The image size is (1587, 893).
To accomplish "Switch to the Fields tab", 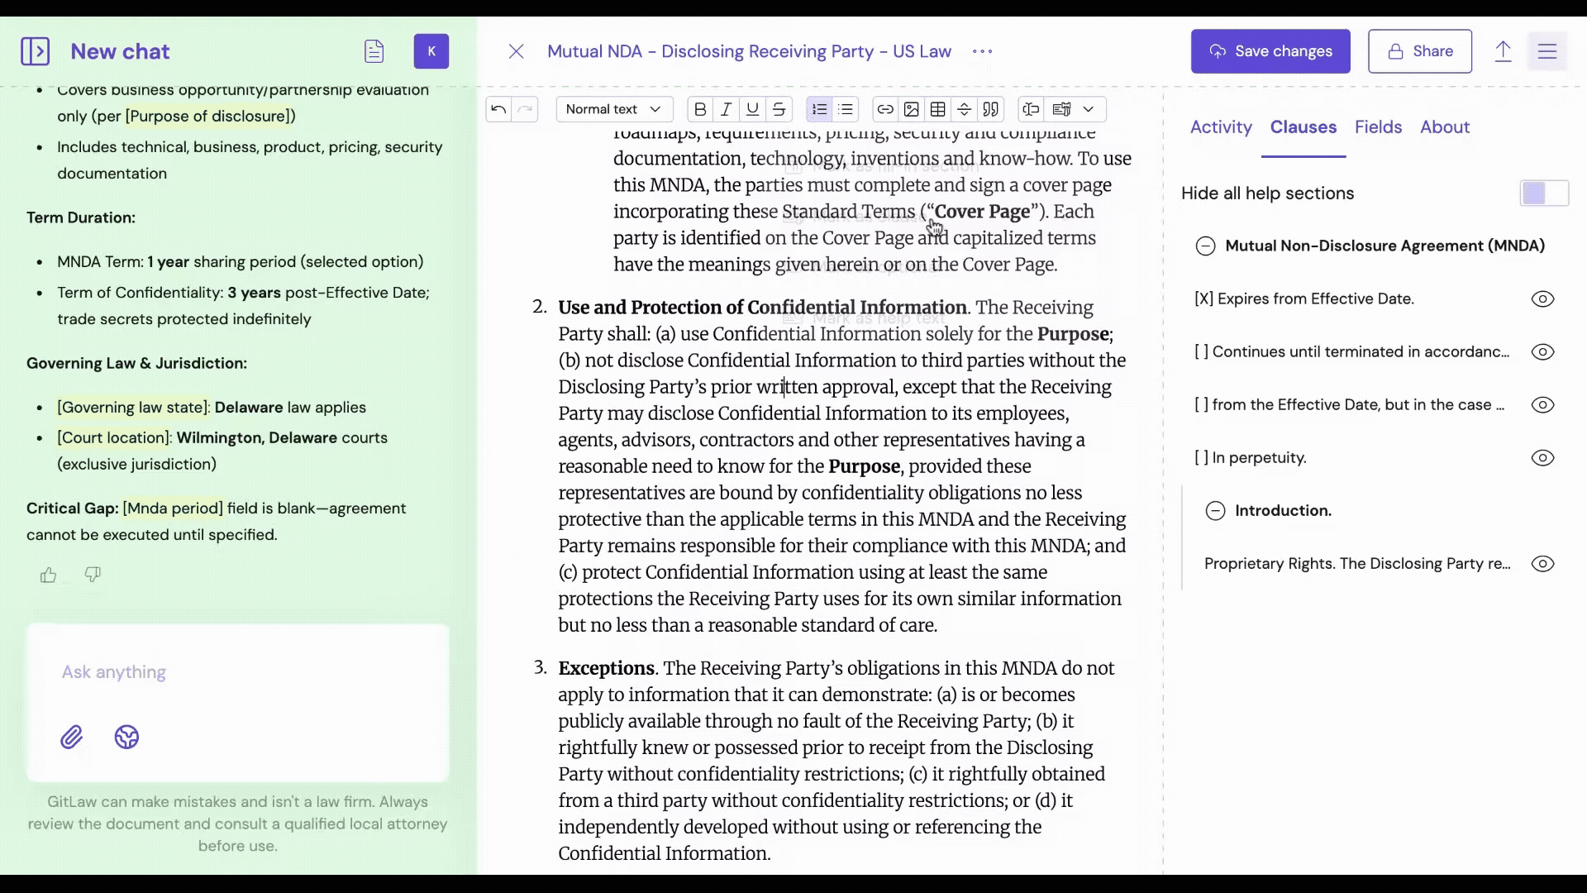I will [1378, 127].
